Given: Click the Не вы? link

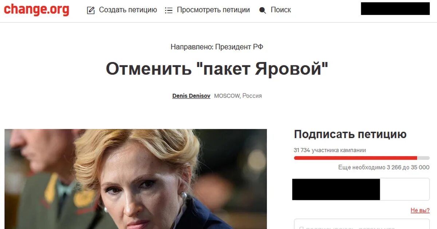Looking at the screenshot, I should coord(420,210).
